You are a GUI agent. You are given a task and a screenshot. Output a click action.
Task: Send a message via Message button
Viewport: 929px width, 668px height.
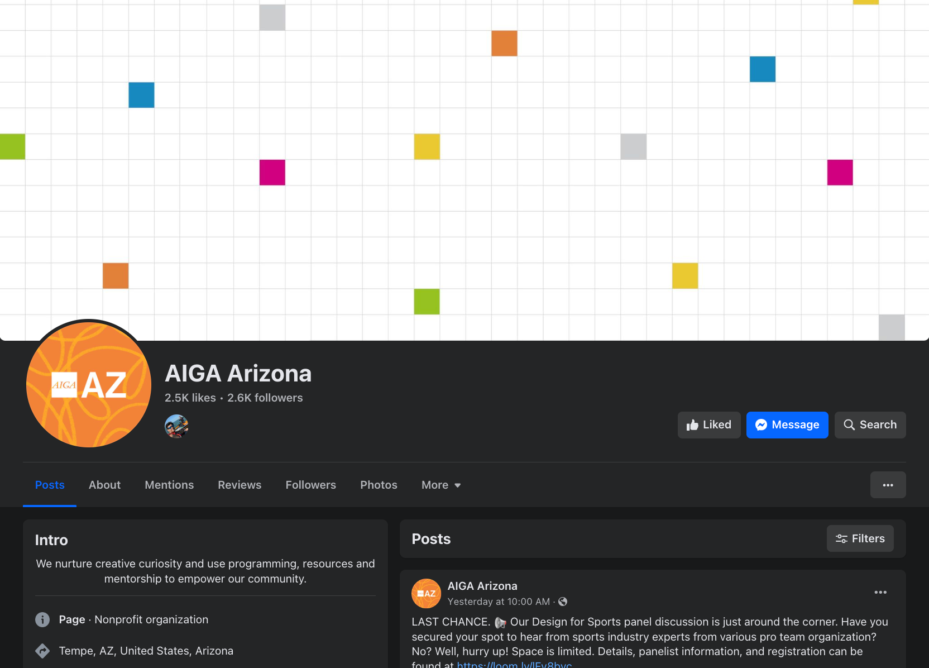pyautogui.click(x=787, y=425)
